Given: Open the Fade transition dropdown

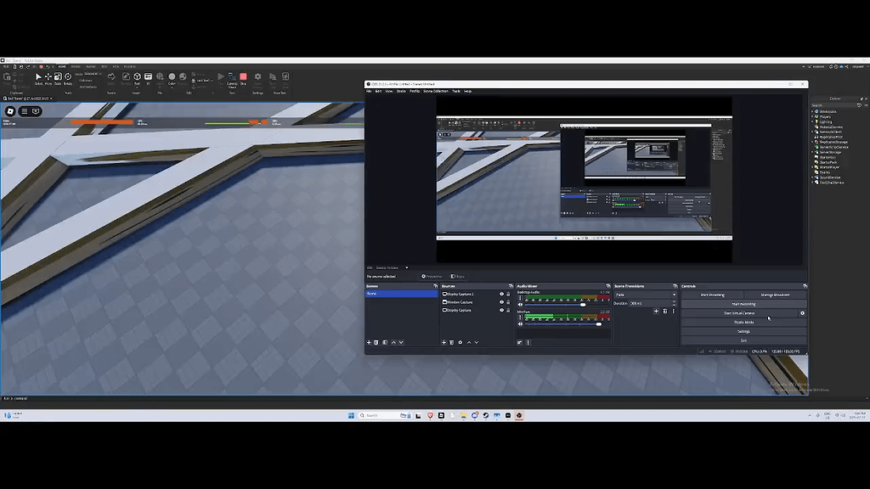Looking at the screenshot, I should tap(646, 295).
